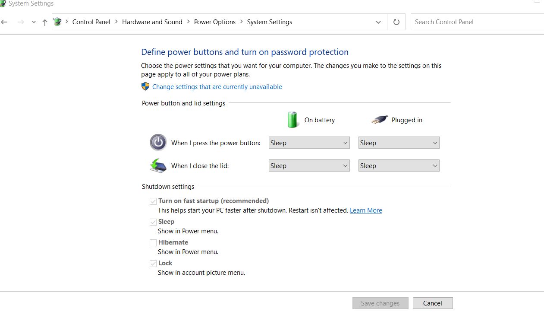Open the Learn More link
This screenshot has height=315, width=544.
click(x=366, y=210)
